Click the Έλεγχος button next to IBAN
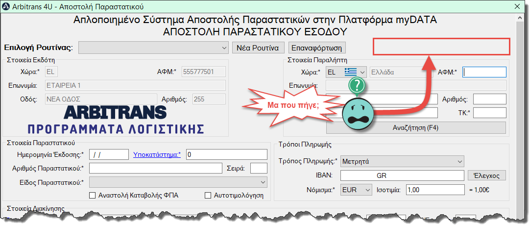The width and height of the screenshot is (529, 225). (487, 175)
